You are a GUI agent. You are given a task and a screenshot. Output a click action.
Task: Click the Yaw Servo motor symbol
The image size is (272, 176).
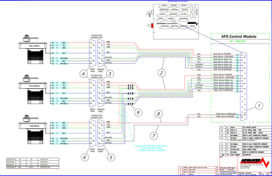click(32, 130)
